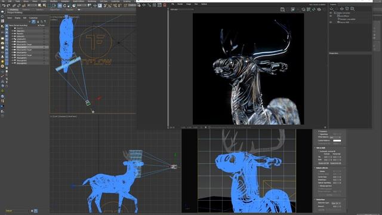
Task: Activate the Select and Move tool
Action: point(60,5)
